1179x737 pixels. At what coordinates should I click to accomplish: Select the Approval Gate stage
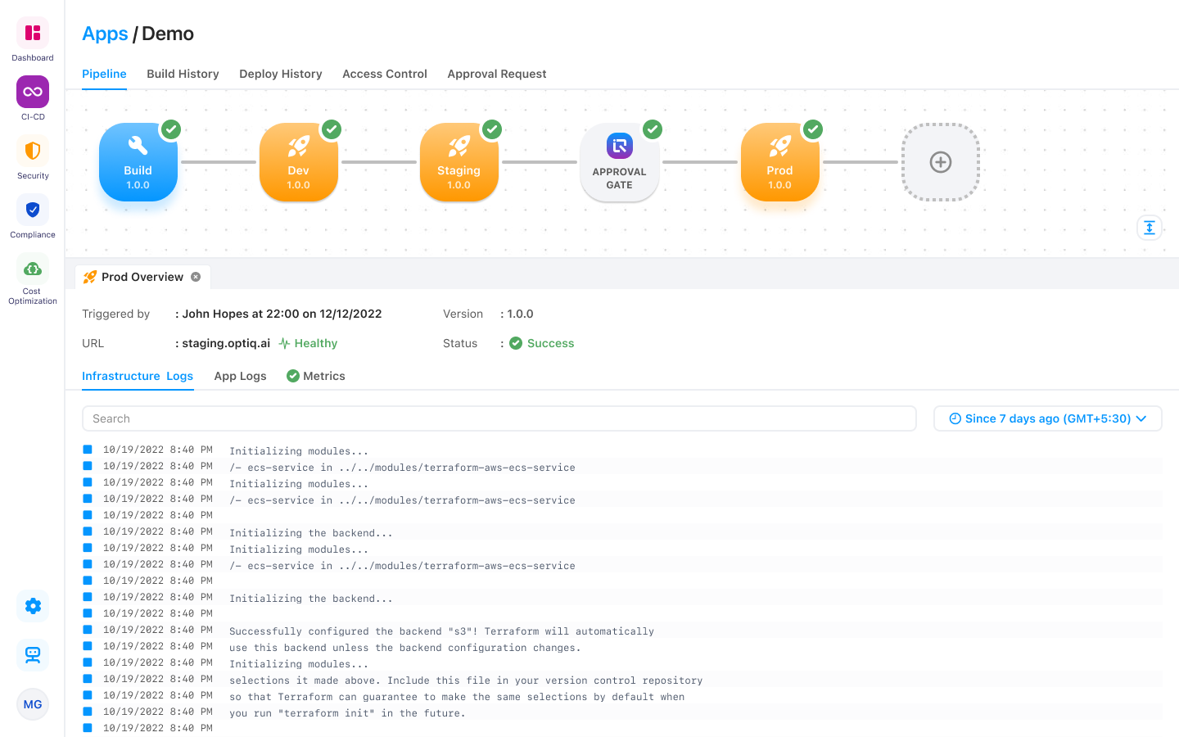620,162
